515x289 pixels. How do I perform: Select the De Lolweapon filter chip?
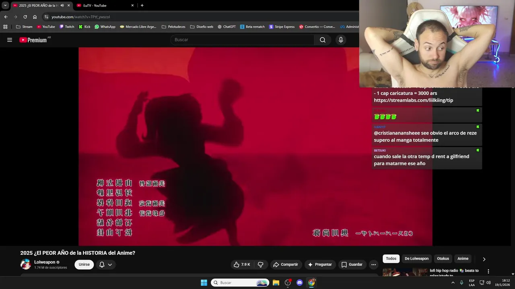pyautogui.click(x=416, y=258)
